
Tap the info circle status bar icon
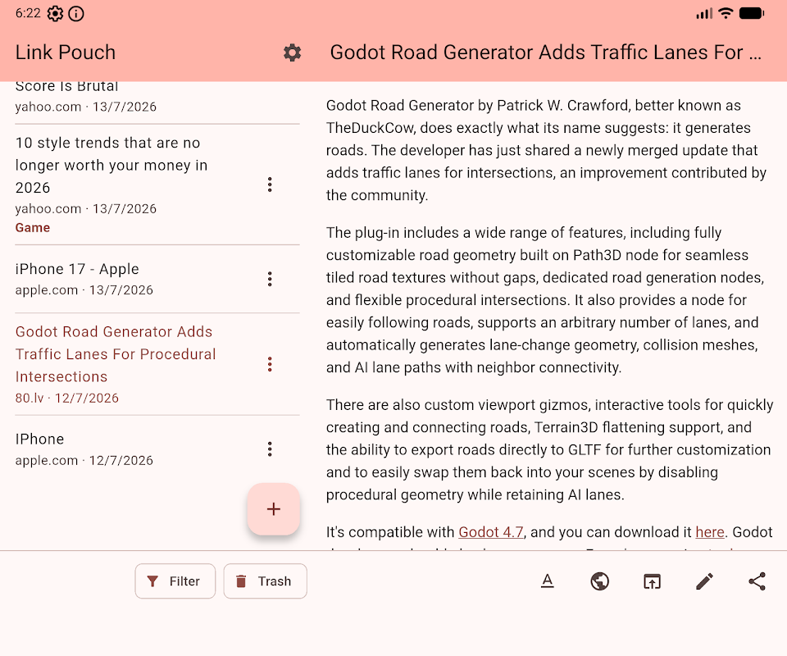pyautogui.click(x=76, y=14)
